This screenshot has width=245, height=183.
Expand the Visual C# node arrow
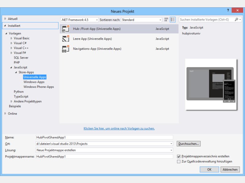11,43
